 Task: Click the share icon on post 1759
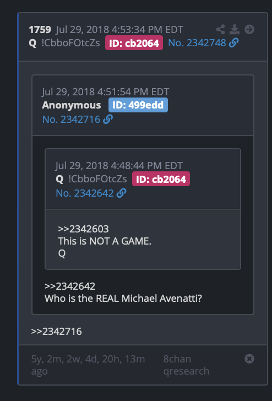coord(220,29)
